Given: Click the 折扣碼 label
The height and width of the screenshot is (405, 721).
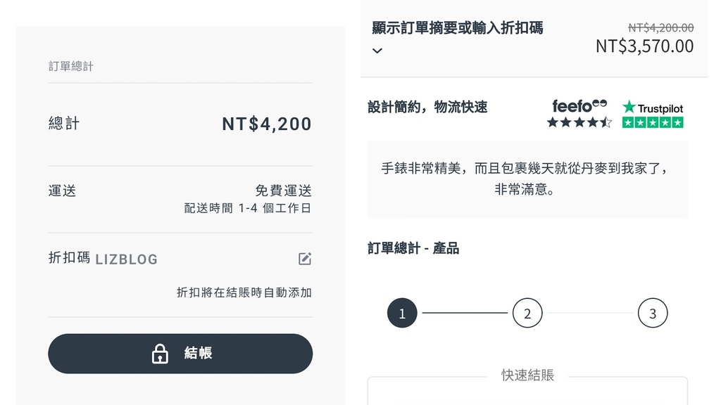Looking at the screenshot, I should pos(69,257).
